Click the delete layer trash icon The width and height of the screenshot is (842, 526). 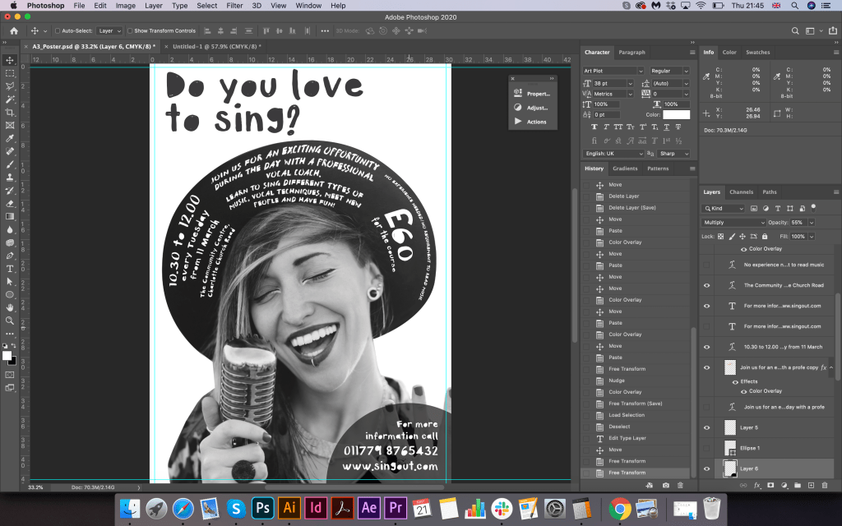pos(826,486)
